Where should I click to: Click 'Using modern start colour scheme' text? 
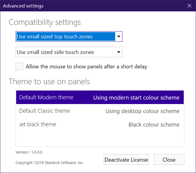click(136, 98)
